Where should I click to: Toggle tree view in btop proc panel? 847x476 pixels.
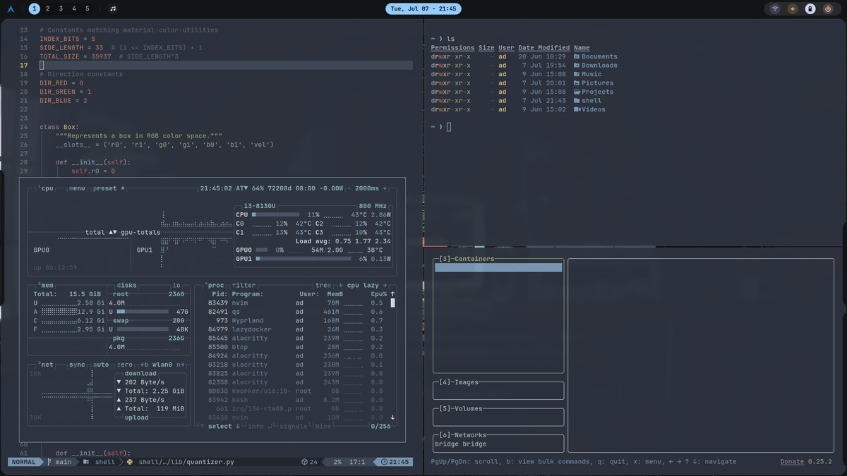pos(323,286)
